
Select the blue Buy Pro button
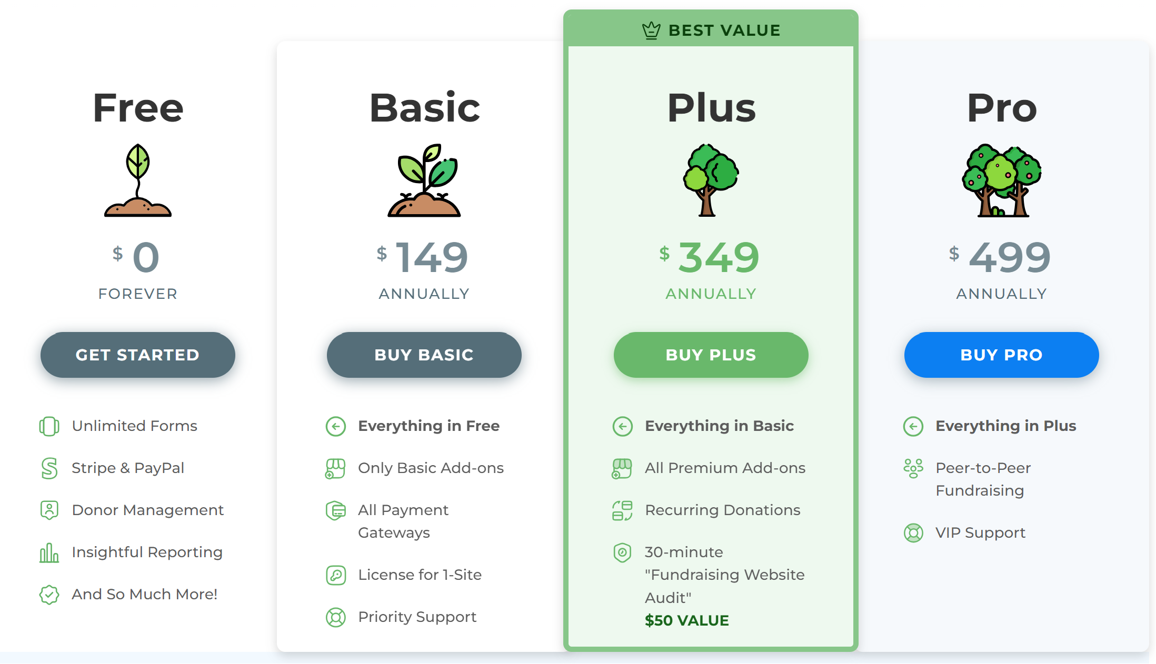tap(1001, 355)
